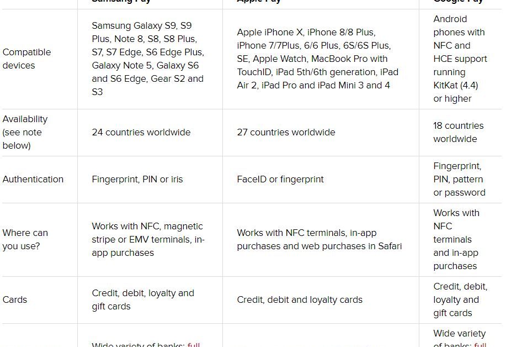Click the 'Fingerprint, PIN or iris' cell
The width and height of the screenshot is (506, 347).
coord(137,180)
